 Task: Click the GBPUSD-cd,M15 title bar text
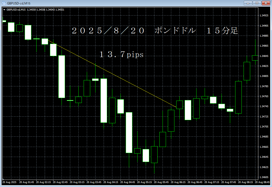pos(19,3)
